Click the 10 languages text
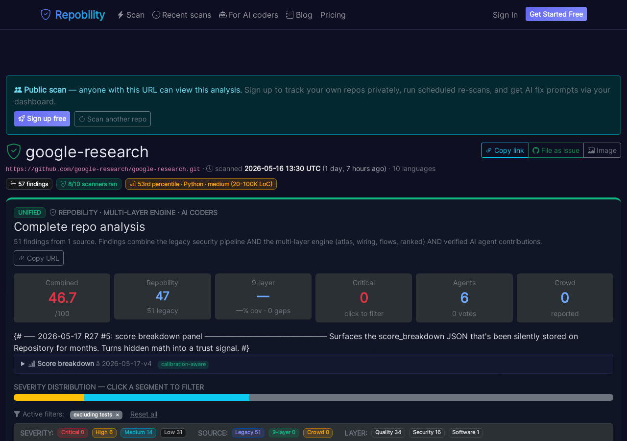The width and height of the screenshot is (627, 441). 414,169
